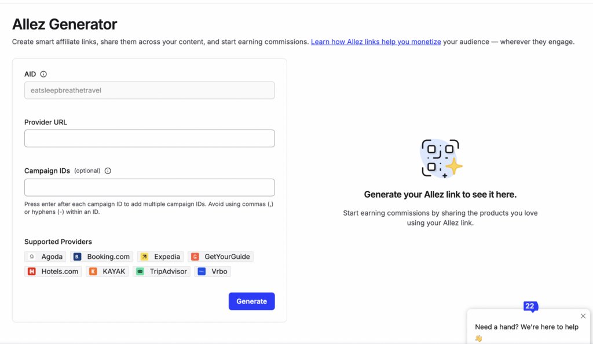
Task: Select the TripAdvisor provider chip
Action: pos(162,272)
